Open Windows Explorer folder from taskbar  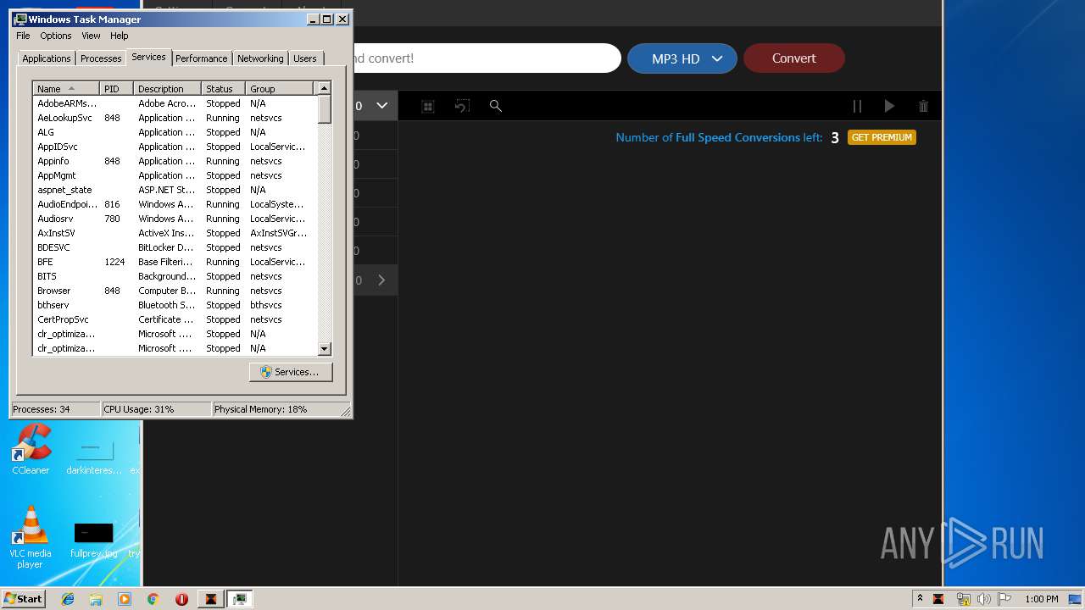click(96, 599)
